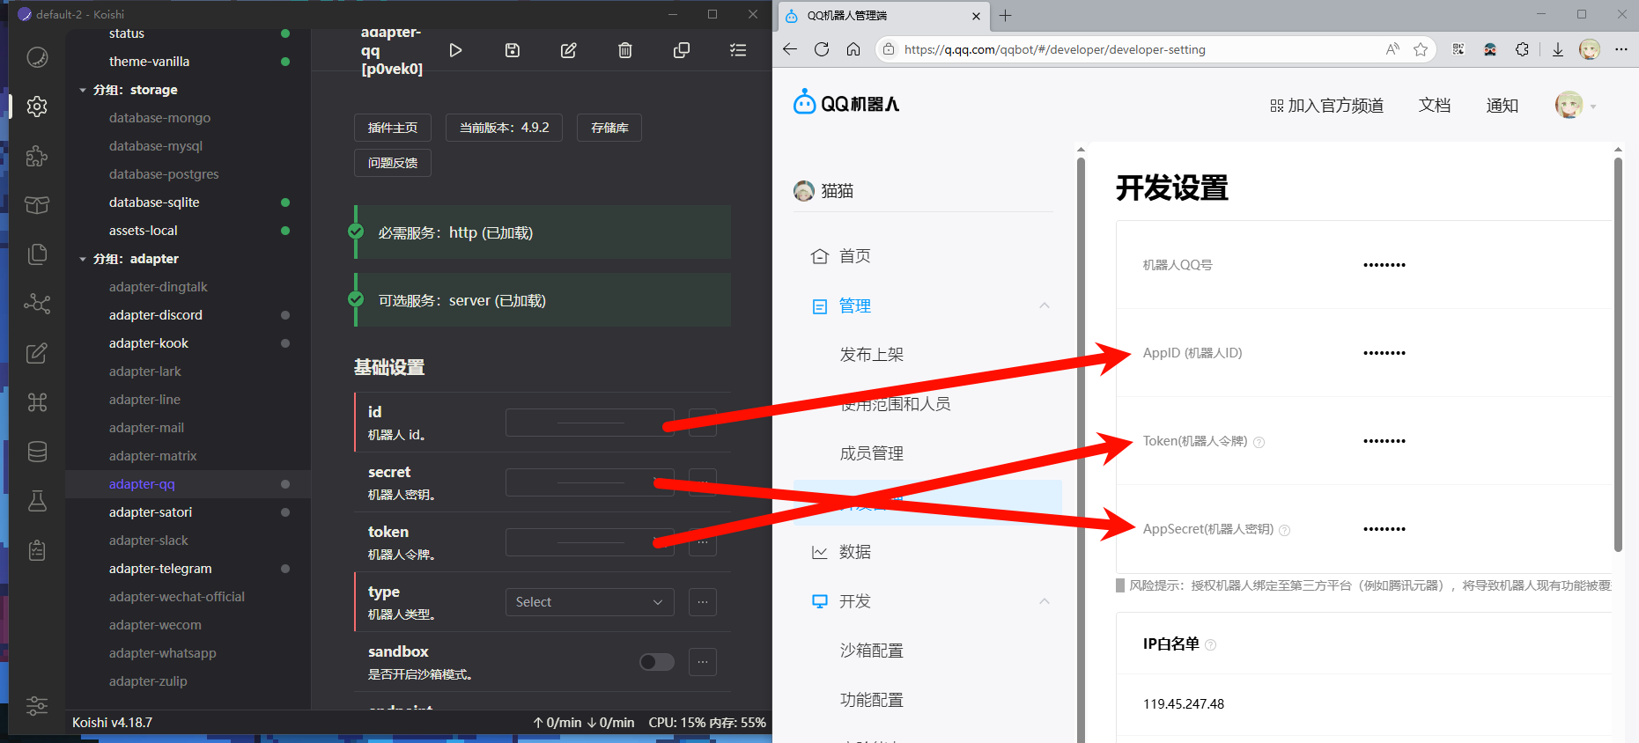Open the database icon in Koishi sidebar
Screen dimensions: 1639x743
pyautogui.click(x=37, y=452)
